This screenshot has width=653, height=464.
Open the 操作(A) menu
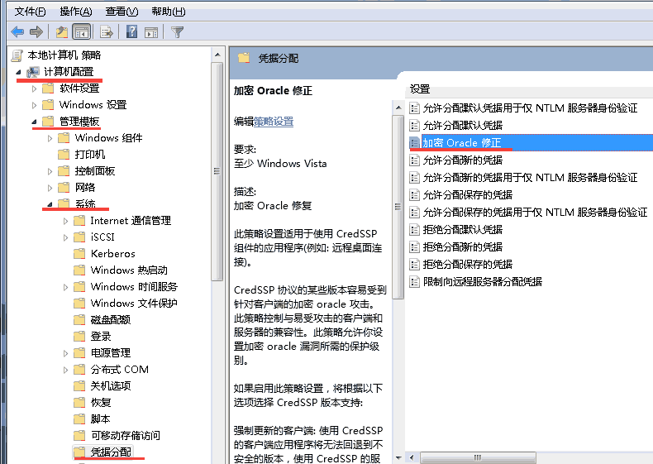pos(76,12)
